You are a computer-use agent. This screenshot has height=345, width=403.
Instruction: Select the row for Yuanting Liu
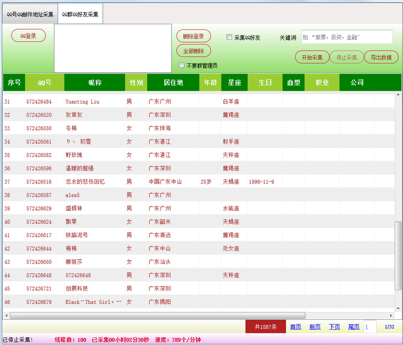[x=82, y=101]
